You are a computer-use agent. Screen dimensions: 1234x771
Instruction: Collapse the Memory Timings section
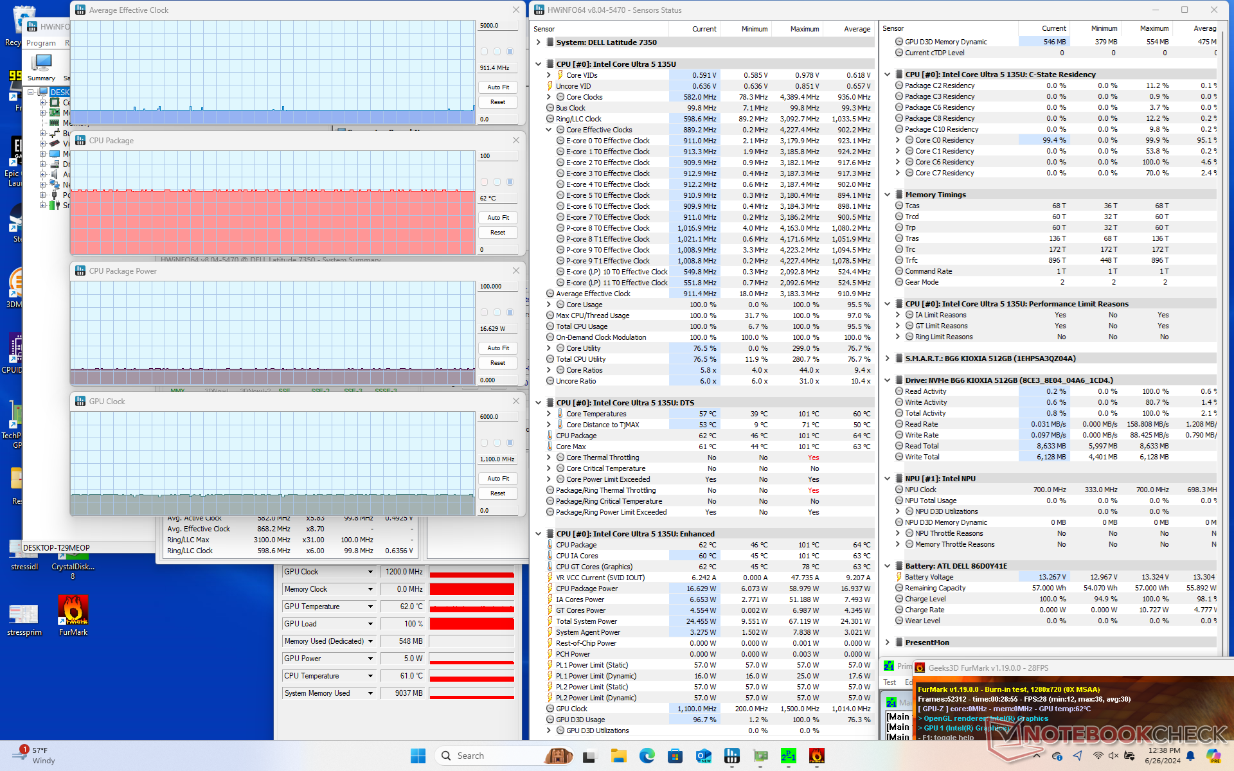click(888, 195)
